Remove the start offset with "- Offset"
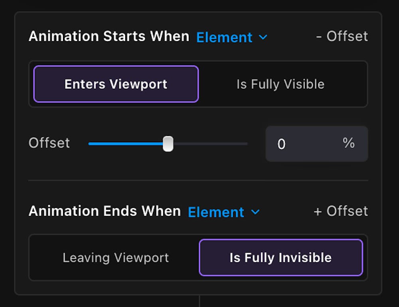 point(342,36)
